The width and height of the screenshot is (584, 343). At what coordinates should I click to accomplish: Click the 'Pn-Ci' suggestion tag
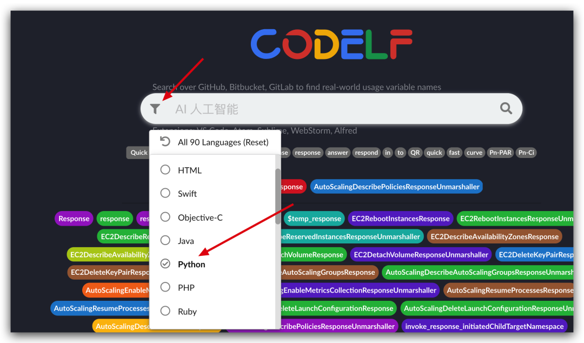(x=526, y=153)
